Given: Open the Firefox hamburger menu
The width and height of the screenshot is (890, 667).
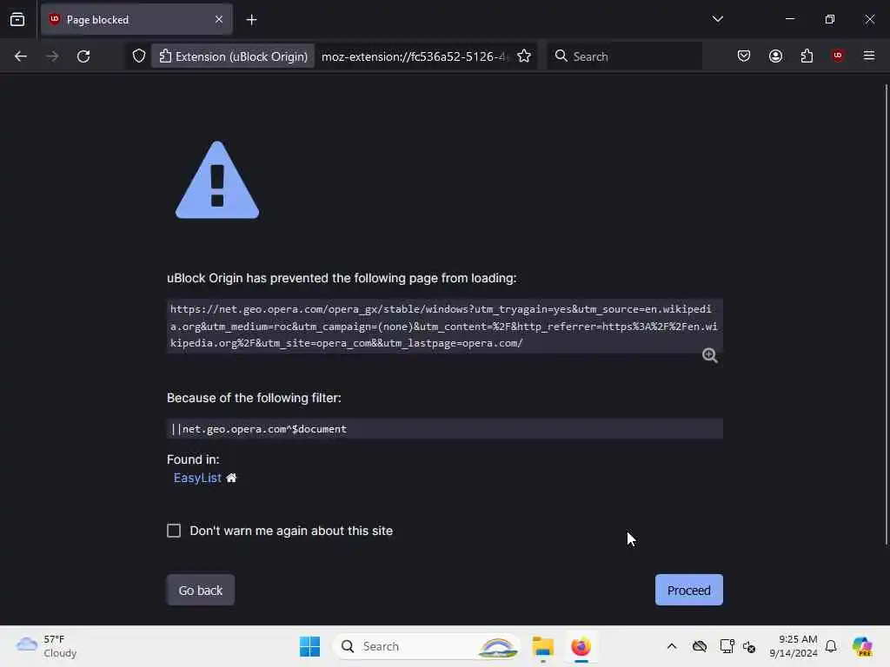Looking at the screenshot, I should pyautogui.click(x=869, y=56).
